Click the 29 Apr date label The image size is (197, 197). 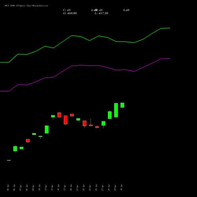pos(115,188)
